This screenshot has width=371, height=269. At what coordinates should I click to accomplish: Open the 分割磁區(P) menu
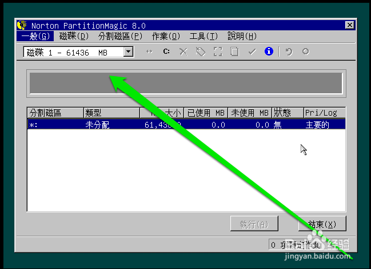tap(120, 36)
